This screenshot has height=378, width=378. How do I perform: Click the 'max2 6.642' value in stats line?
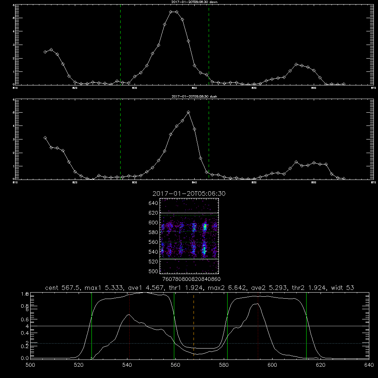coord(227,288)
